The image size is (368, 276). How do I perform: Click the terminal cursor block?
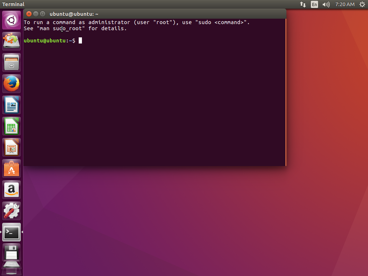pyautogui.click(x=80, y=41)
